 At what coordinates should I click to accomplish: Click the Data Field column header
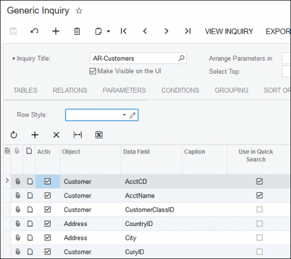pos(137,152)
